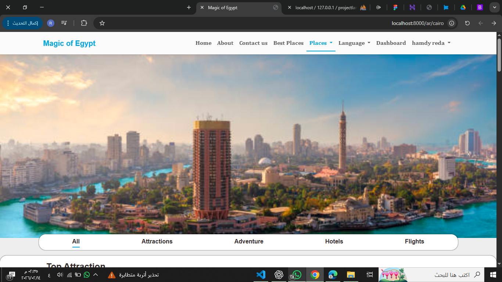Open ChatGPT app from the taskbar
The image size is (502, 282).
point(279,275)
